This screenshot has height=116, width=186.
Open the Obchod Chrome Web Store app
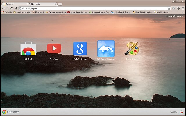28,48
